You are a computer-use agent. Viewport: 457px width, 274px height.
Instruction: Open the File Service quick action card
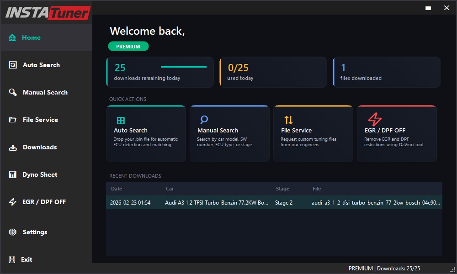point(313,133)
